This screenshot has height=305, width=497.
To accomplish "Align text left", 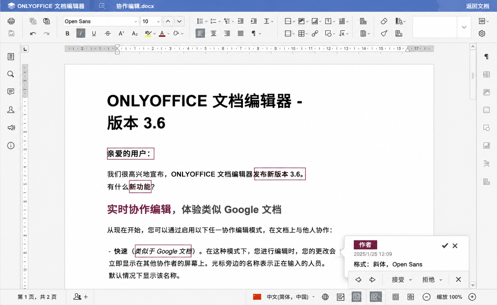I will 200,33.
